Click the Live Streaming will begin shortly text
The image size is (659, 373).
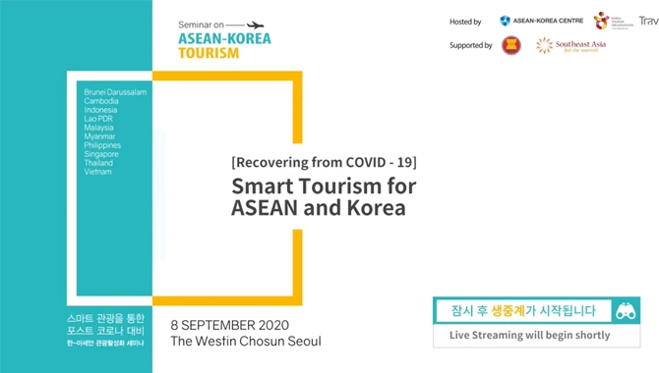tap(529, 335)
